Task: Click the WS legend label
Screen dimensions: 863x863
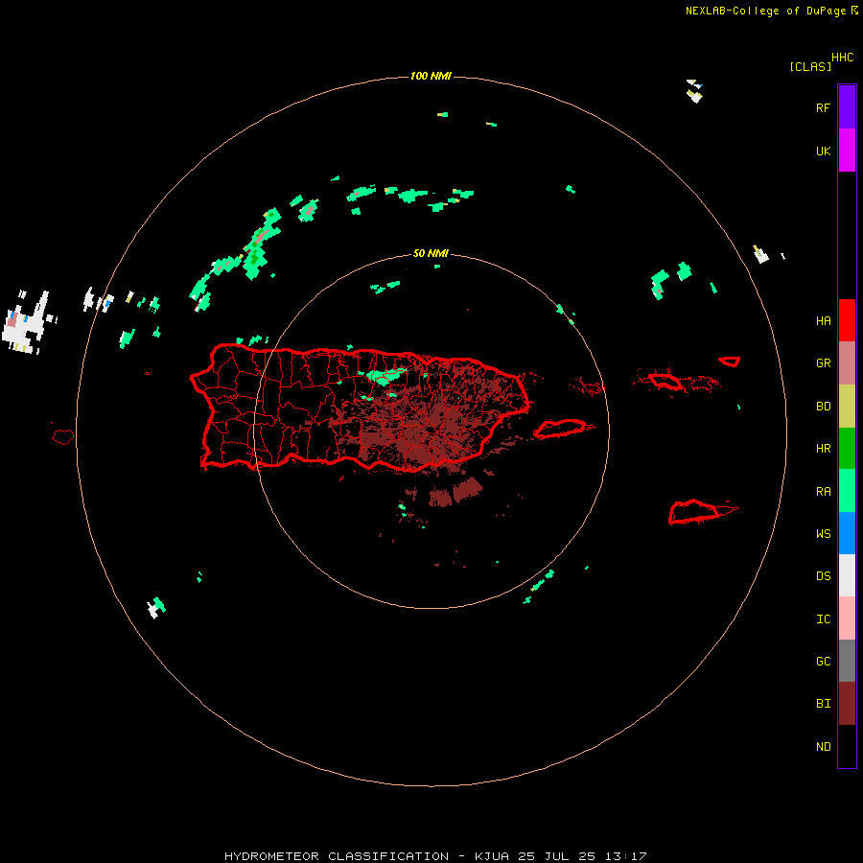Action: [823, 533]
